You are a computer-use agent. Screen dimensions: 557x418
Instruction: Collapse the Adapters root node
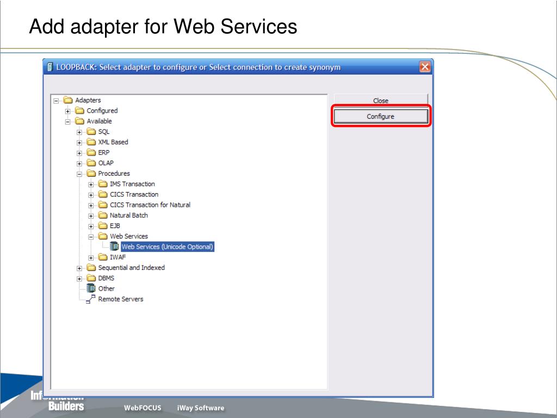pos(56,101)
